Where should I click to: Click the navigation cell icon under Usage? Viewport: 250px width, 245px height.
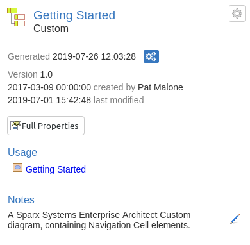pos(17,167)
